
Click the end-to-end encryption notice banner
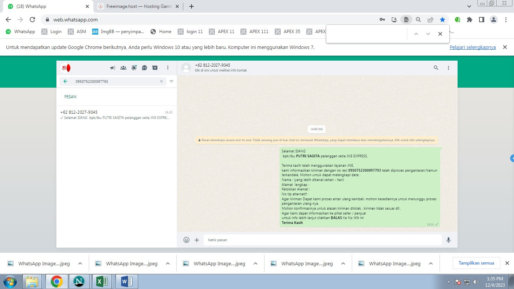(317, 140)
